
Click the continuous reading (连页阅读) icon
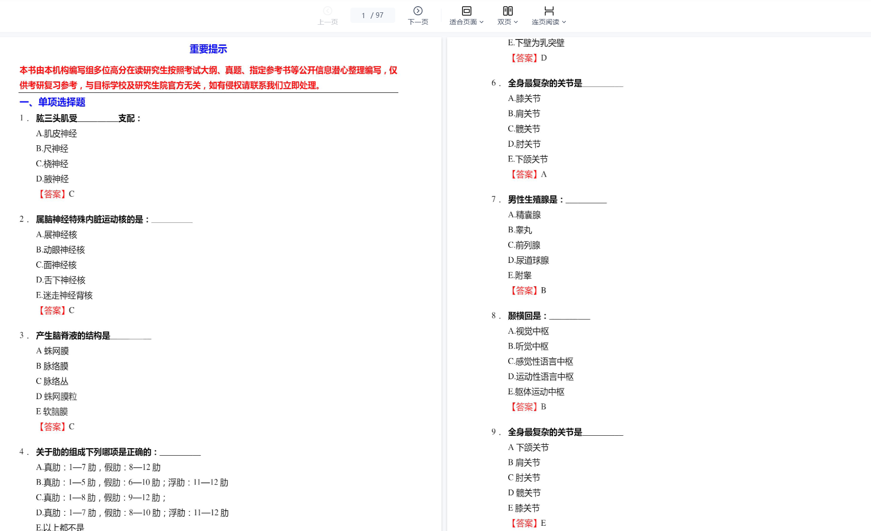(549, 11)
